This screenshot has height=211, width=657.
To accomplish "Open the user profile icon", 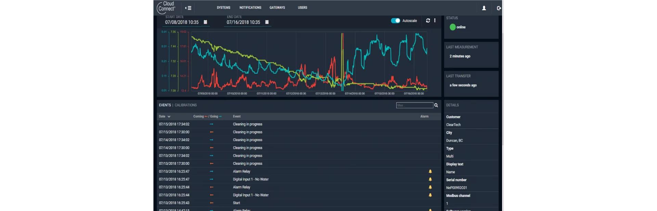I will coord(484,8).
